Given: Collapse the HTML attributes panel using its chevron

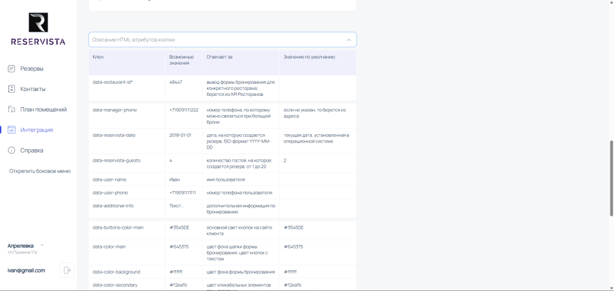Looking at the screenshot, I should (348, 40).
